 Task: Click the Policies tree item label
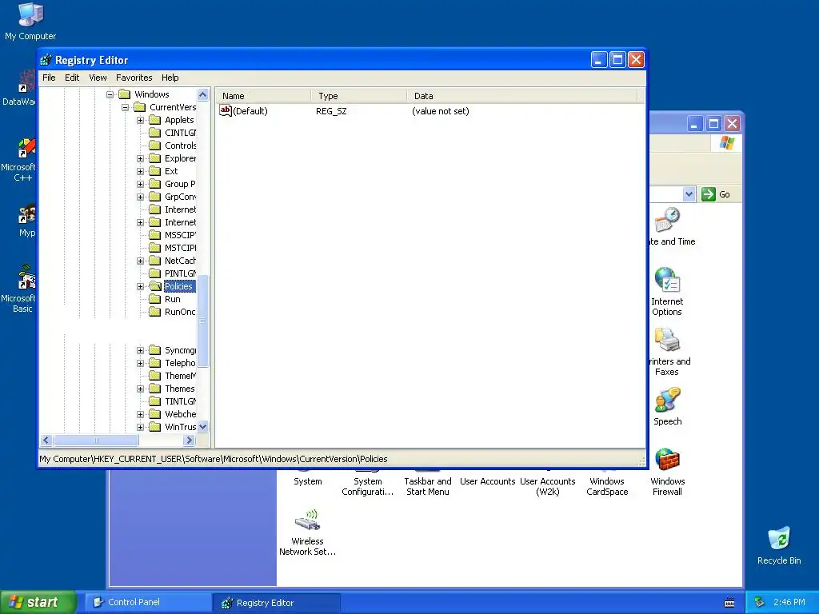(179, 286)
